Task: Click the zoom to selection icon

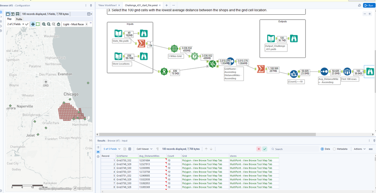Action: [53, 24]
